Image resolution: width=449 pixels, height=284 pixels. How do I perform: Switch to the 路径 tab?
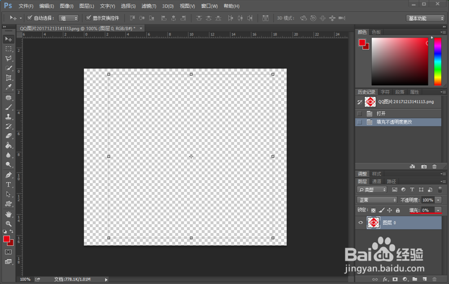tap(391, 181)
